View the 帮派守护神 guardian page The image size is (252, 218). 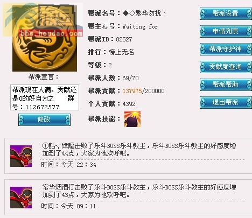pos(226,49)
